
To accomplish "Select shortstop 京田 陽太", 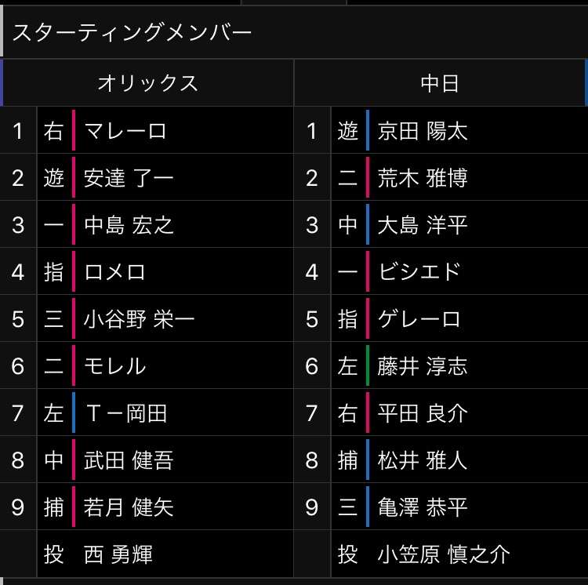I will [x=423, y=131].
